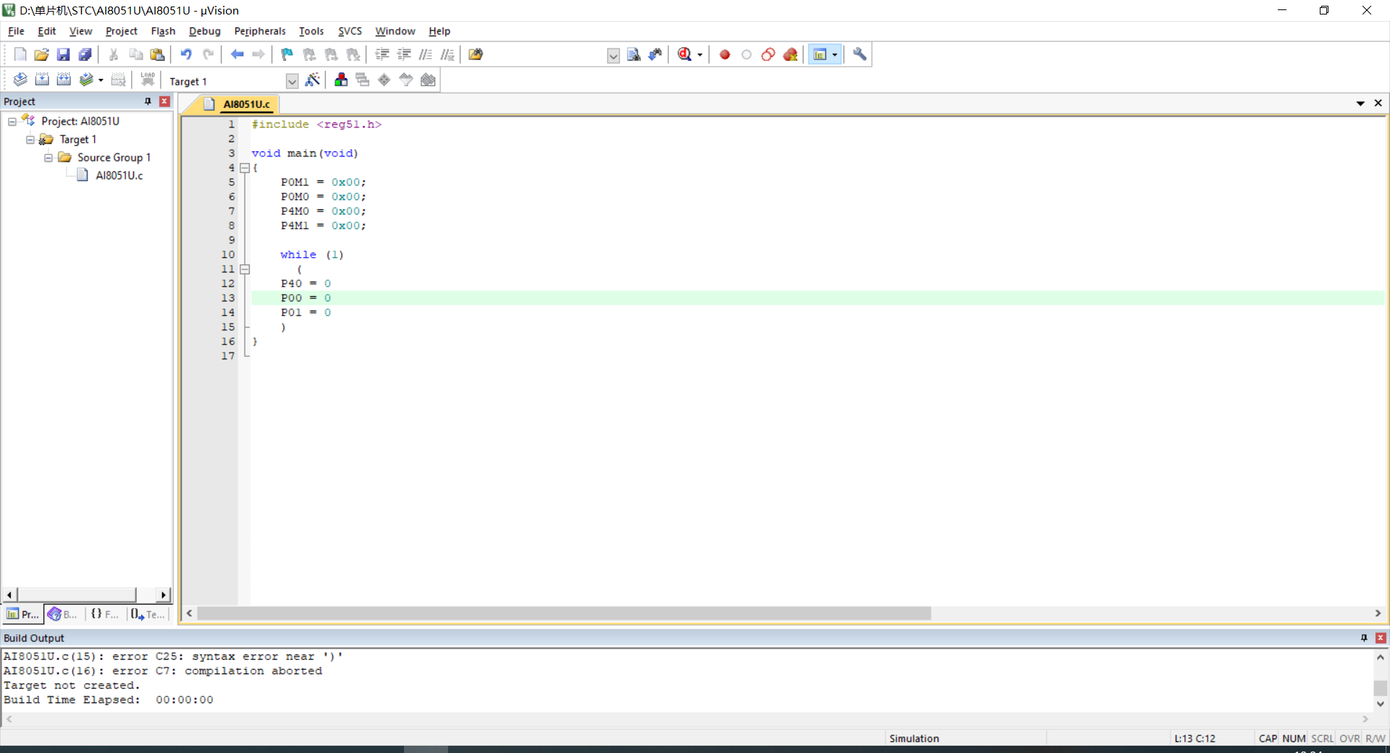Insert a bookmark with the flag icon

287,54
